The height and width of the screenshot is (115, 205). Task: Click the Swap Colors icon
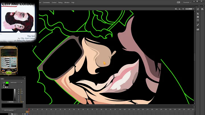(x=7, y=87)
